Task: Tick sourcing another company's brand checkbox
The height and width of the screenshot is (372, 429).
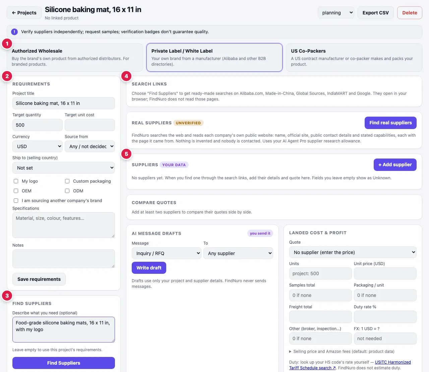Action: click(16, 201)
